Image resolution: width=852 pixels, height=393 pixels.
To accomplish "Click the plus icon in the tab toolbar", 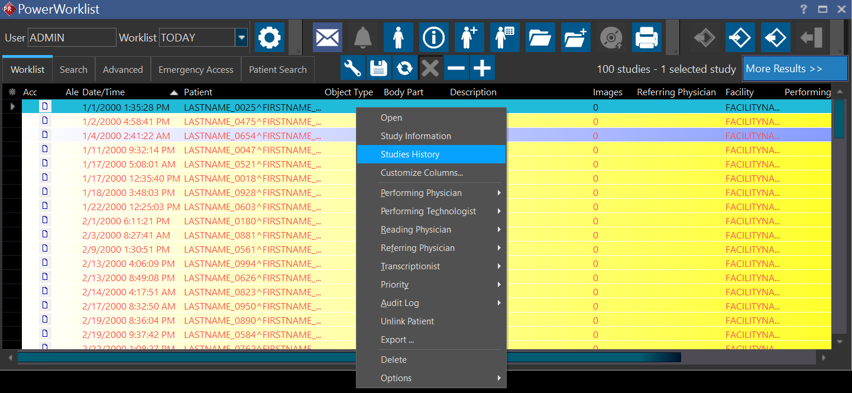I will [482, 68].
